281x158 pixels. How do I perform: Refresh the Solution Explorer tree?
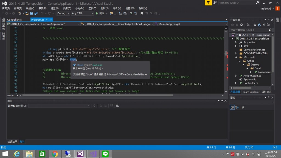[259, 25]
